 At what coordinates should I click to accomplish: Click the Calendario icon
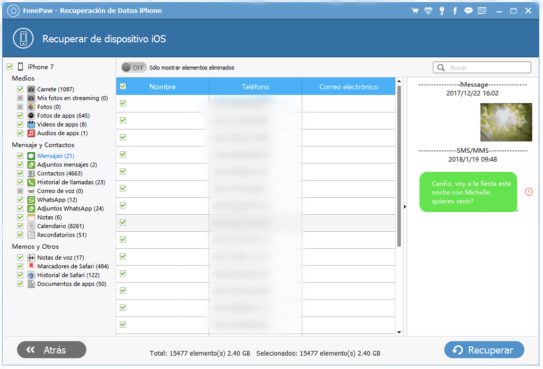click(x=31, y=226)
